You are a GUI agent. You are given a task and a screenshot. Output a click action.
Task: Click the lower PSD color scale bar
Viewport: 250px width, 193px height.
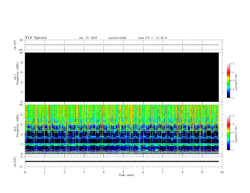(x=228, y=133)
